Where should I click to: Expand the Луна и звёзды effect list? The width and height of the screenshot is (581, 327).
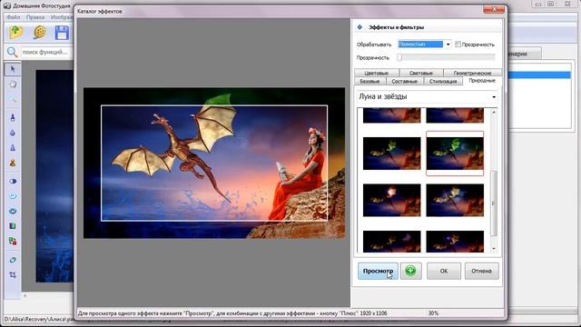(x=494, y=97)
